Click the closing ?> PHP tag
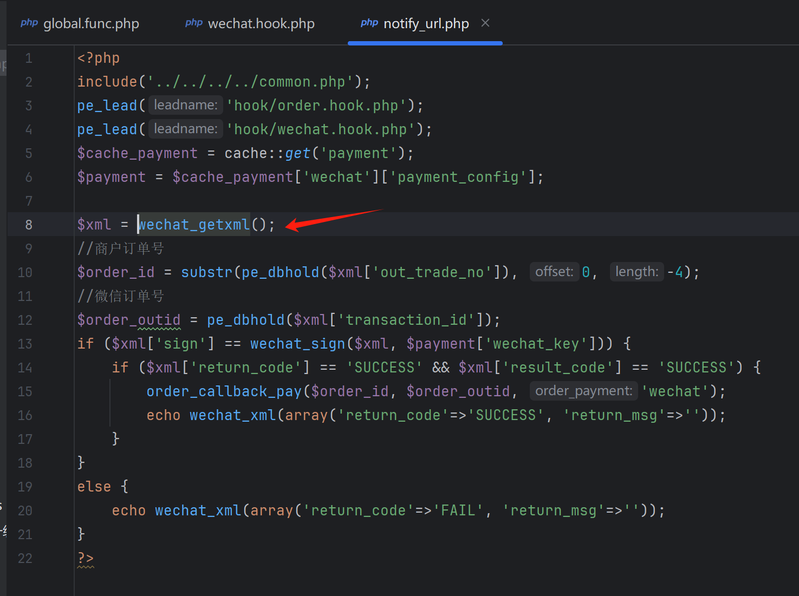This screenshot has height=596, width=799. (x=86, y=558)
